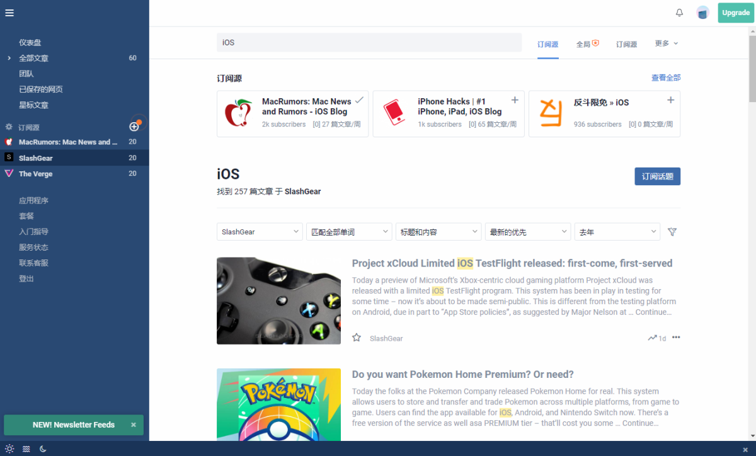Open more options for xCloud article
The height and width of the screenshot is (456, 756).
pos(676,338)
